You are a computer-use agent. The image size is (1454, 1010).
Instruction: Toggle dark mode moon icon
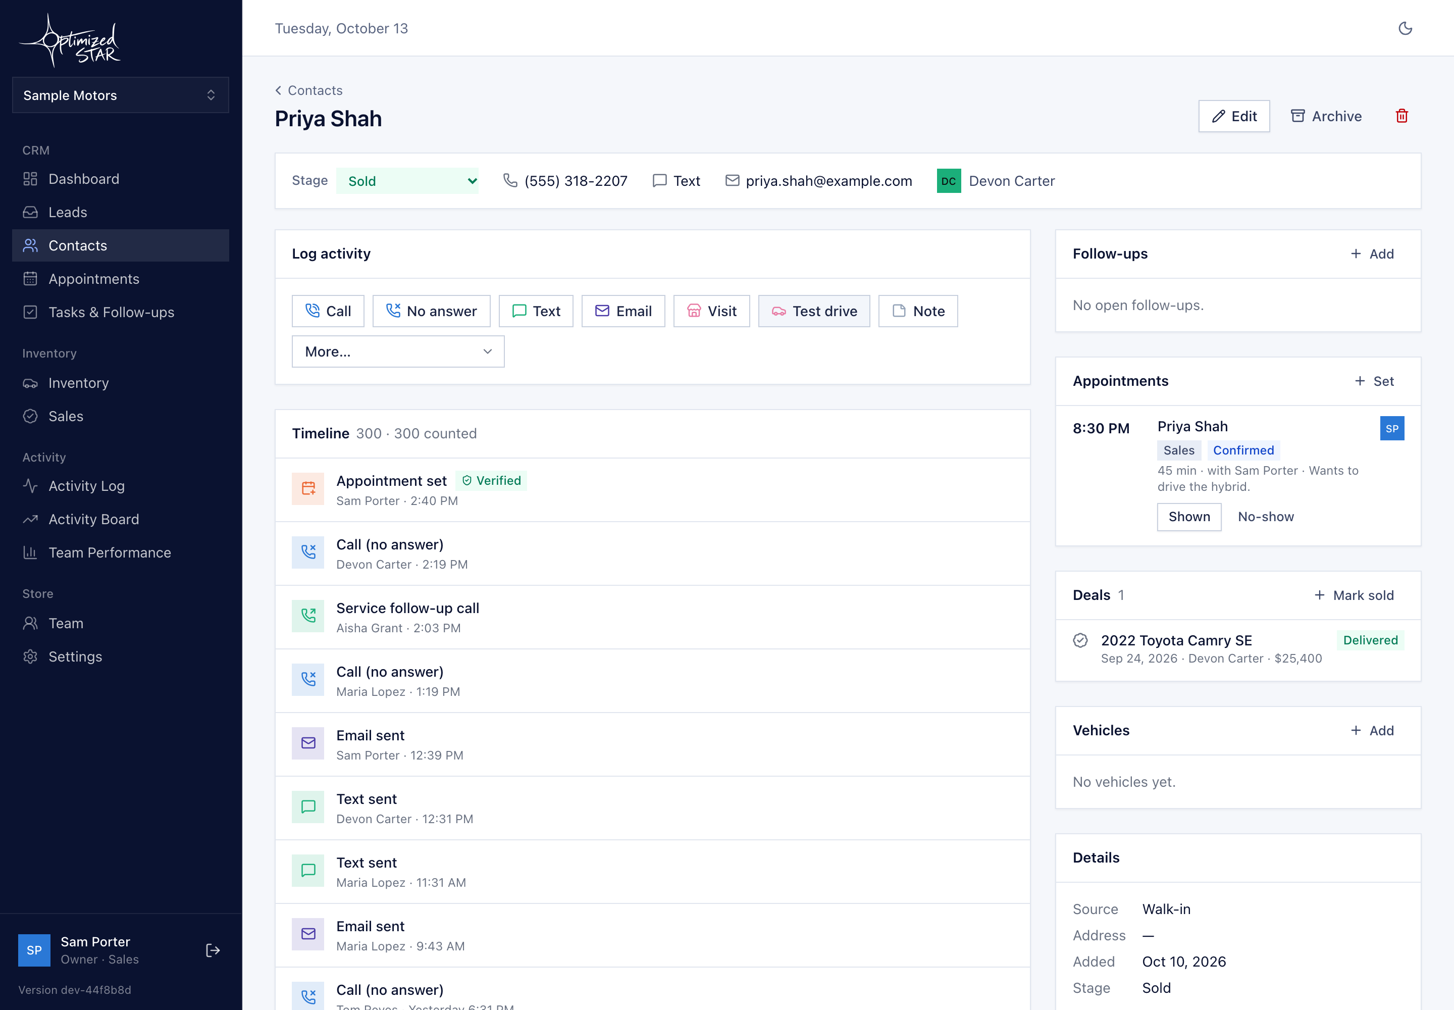tap(1405, 28)
